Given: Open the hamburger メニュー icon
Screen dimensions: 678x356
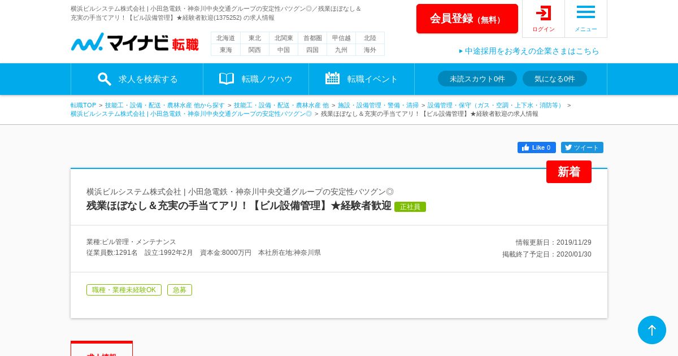Looking at the screenshot, I should tap(586, 12).
